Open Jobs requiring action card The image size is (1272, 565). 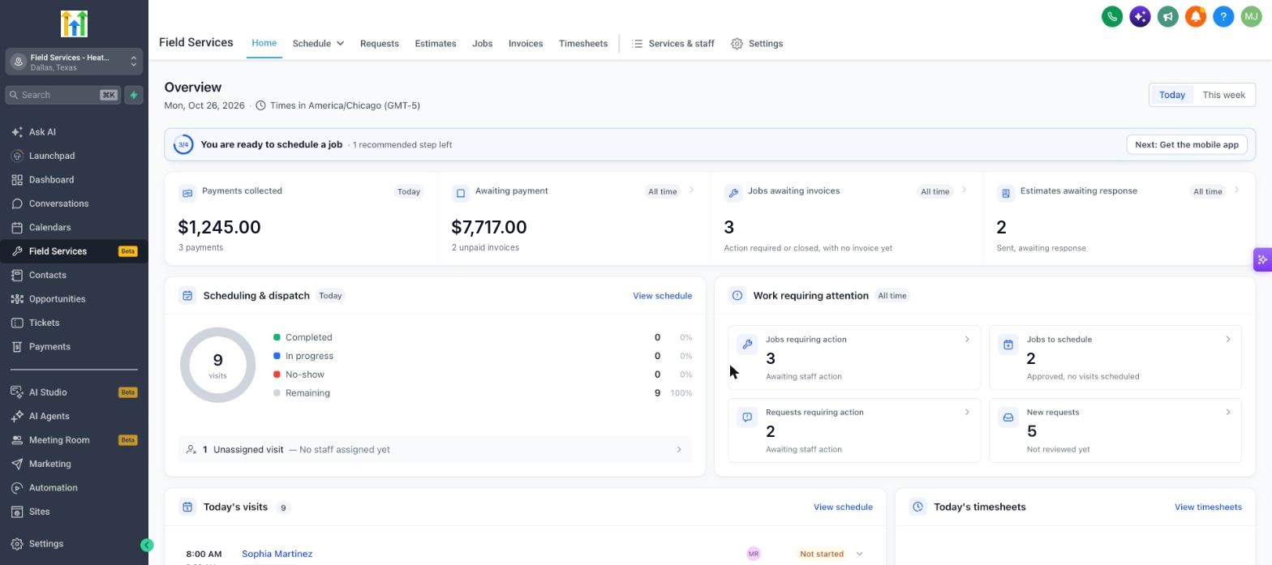tap(854, 357)
